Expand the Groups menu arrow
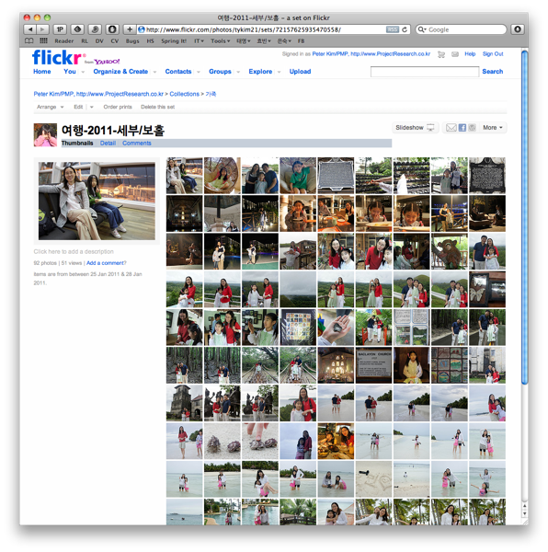 pos(238,72)
